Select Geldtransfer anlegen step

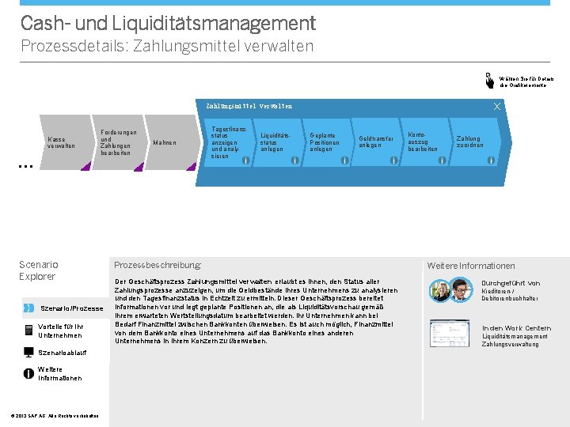(x=375, y=142)
